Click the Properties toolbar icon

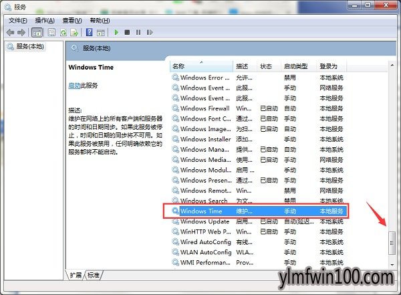click(x=51, y=32)
